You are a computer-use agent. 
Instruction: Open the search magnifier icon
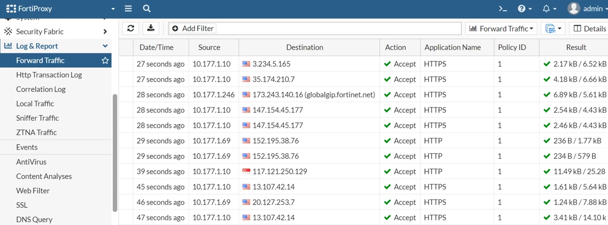146,9
